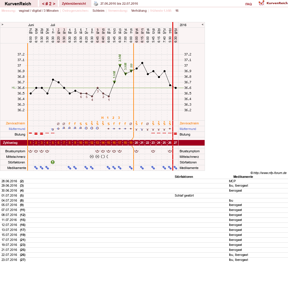Click the medication pill icon on cycle day 27
The height and width of the screenshot is (282, 288).
click(x=175, y=168)
